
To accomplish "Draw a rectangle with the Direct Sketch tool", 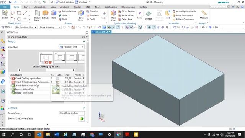I will pyautogui.click(x=19, y=13).
